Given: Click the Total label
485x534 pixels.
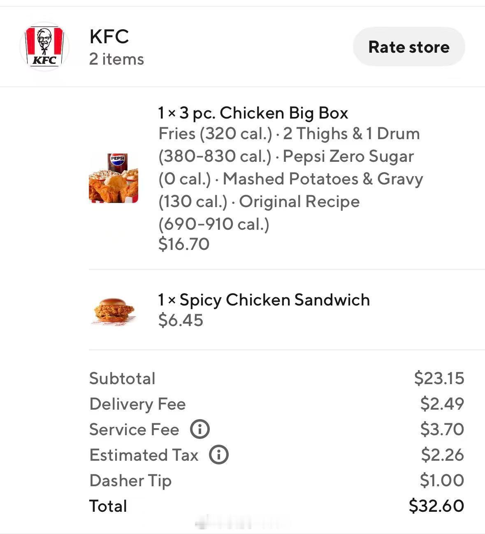Looking at the screenshot, I should [x=108, y=506].
